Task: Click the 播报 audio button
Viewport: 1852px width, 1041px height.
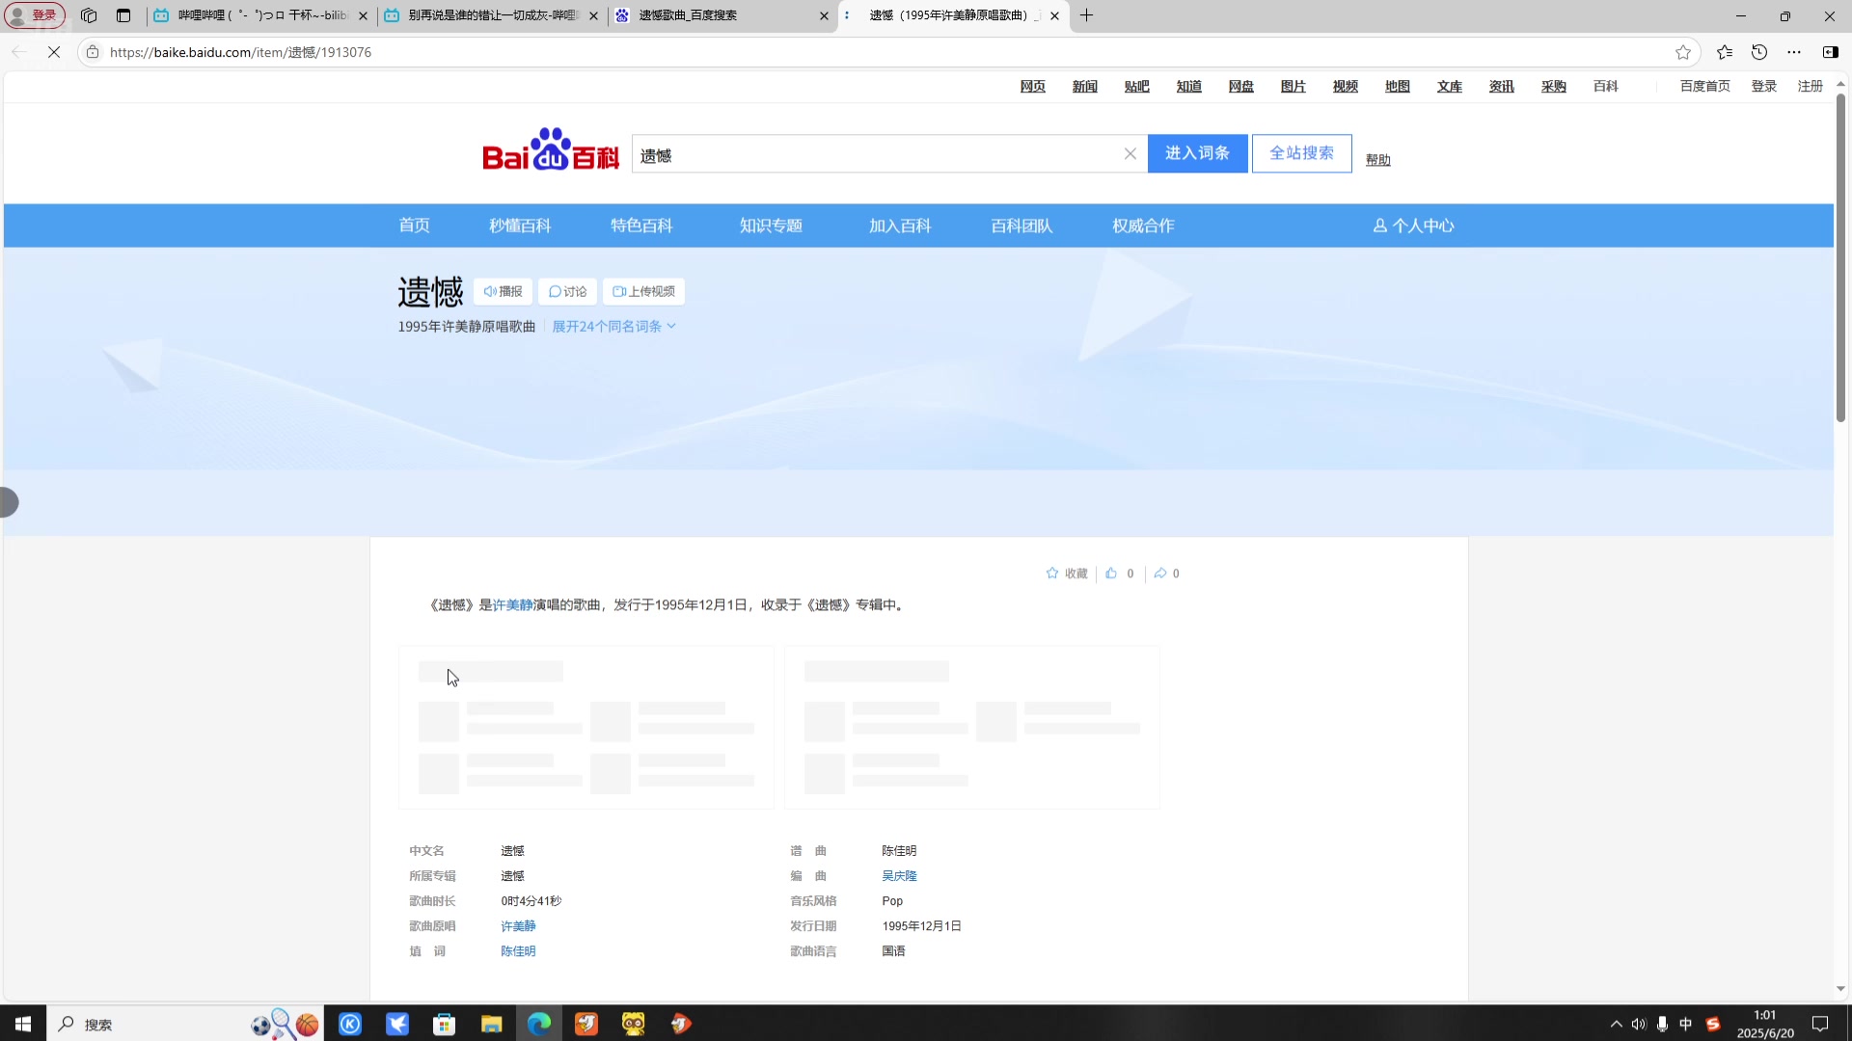Action: [503, 292]
